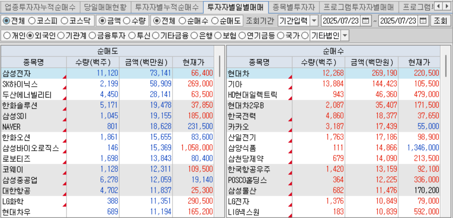The height and width of the screenshot is (218, 453).
Task: Switch to 투자자별일별매매 tab
Action: pyautogui.click(x=236, y=6)
